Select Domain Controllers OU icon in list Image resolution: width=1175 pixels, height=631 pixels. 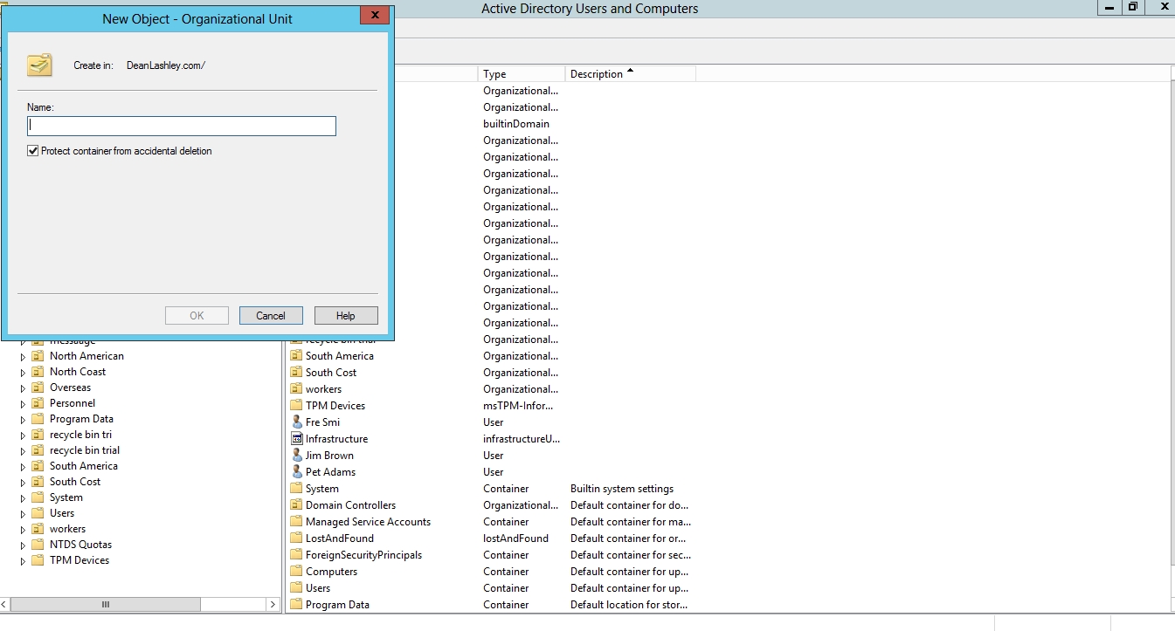(297, 505)
